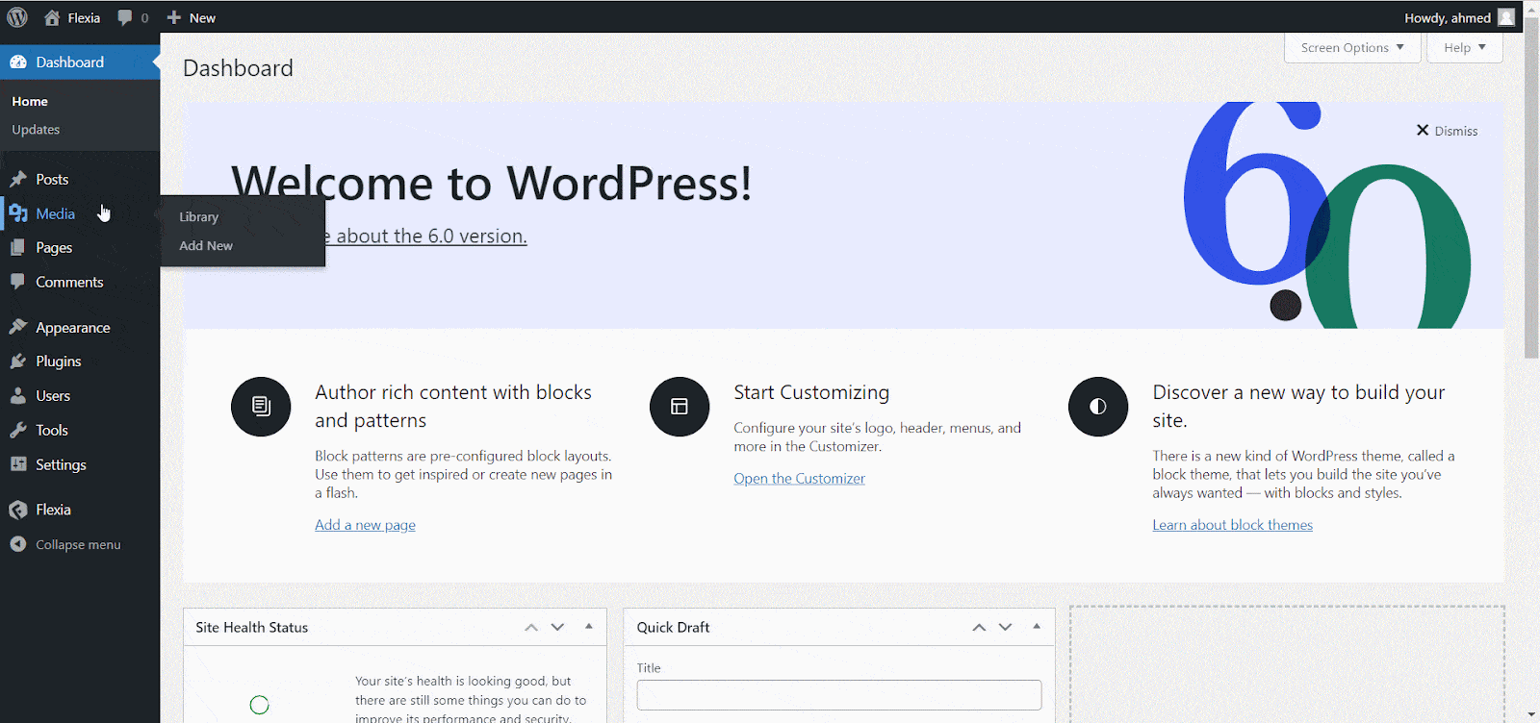The width and height of the screenshot is (1540, 723).
Task: Click New in the admin bar
Action: click(191, 17)
